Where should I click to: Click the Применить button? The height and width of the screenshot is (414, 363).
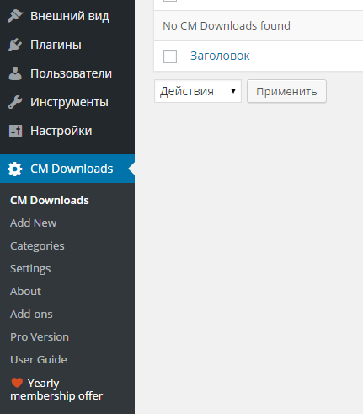coord(286,91)
